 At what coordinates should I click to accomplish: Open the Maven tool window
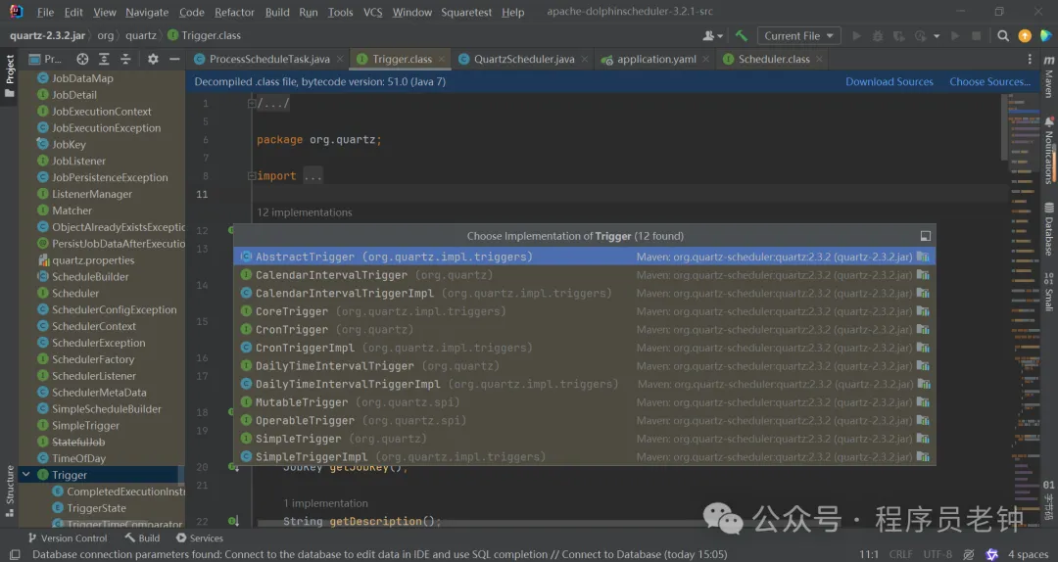coord(1048,78)
